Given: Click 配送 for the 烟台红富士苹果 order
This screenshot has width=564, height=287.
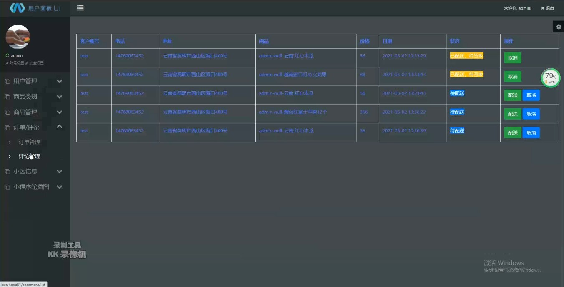Looking at the screenshot, I should tap(513, 114).
